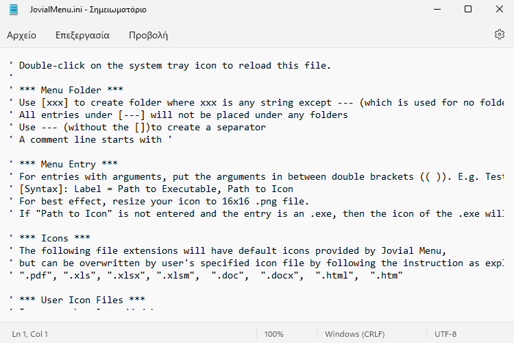Click the Ln 1, Col 1 status indicator
The image size is (514, 343).
[x=30, y=334]
